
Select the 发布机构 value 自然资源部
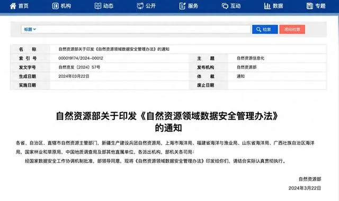[246, 67]
